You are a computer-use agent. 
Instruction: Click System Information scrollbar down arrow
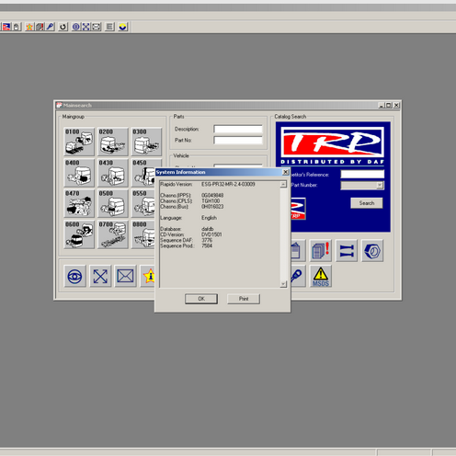[283, 284]
